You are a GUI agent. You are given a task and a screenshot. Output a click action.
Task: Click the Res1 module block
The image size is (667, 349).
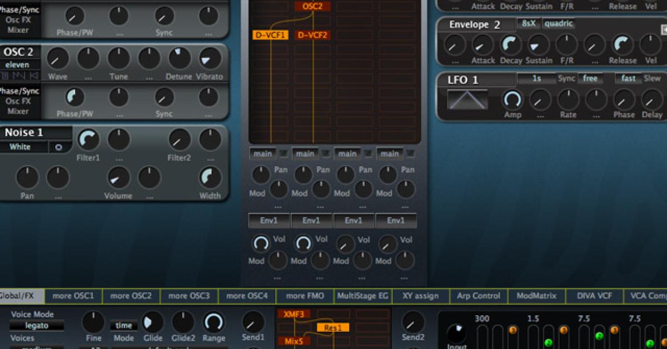[x=332, y=327]
